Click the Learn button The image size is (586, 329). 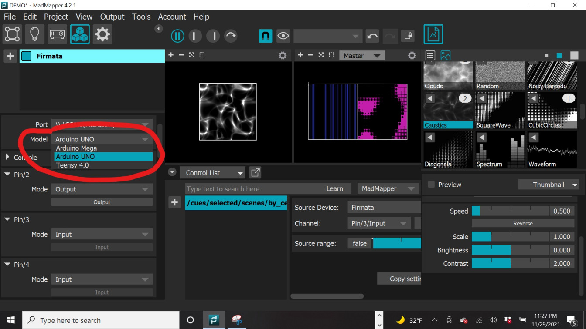point(334,188)
